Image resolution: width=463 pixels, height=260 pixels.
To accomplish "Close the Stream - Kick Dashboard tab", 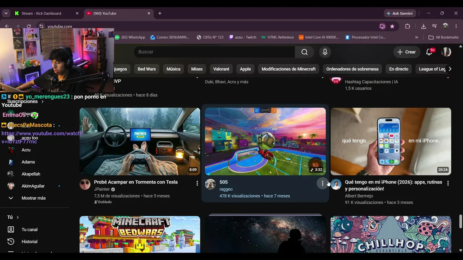I will pos(77,13).
